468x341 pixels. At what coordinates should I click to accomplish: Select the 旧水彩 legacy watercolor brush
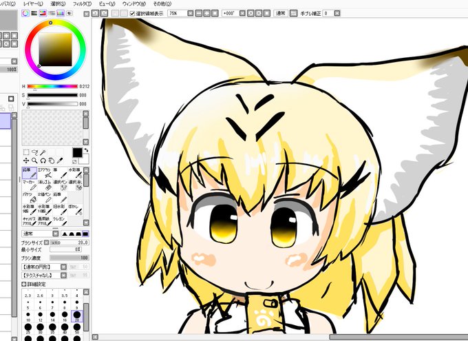tap(60, 210)
